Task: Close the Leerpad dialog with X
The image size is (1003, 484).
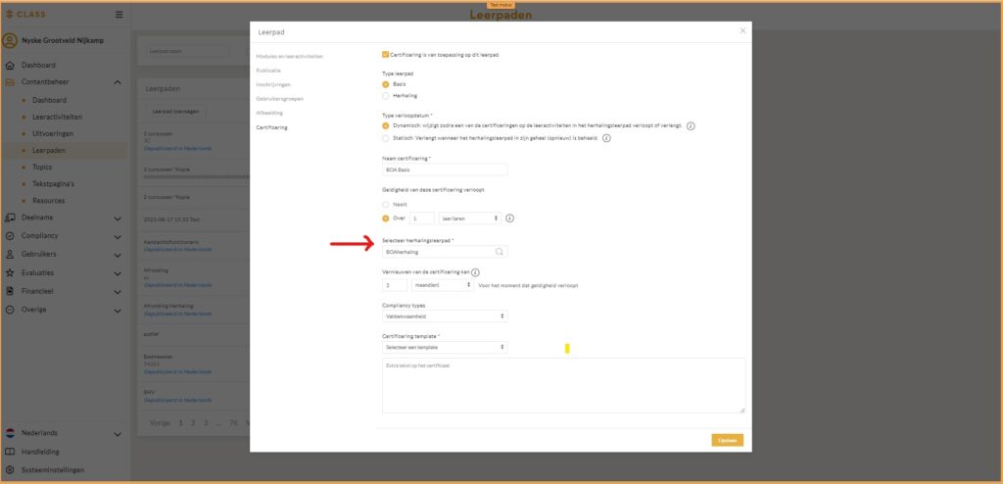Action: [742, 31]
